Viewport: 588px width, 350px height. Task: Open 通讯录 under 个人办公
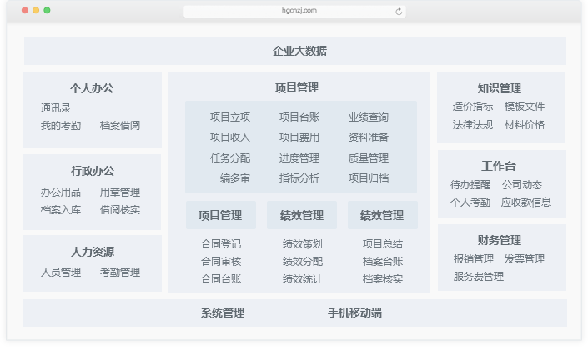click(x=56, y=108)
